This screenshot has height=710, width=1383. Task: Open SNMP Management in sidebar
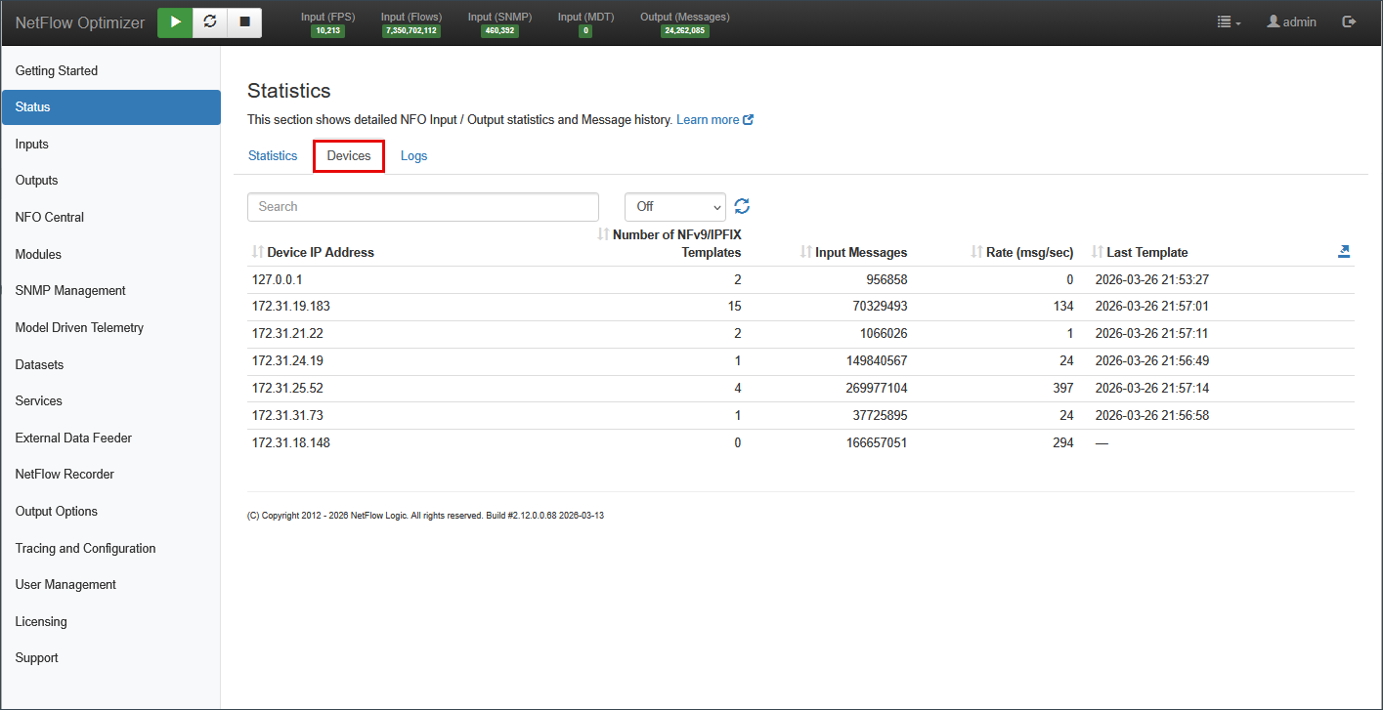point(70,290)
